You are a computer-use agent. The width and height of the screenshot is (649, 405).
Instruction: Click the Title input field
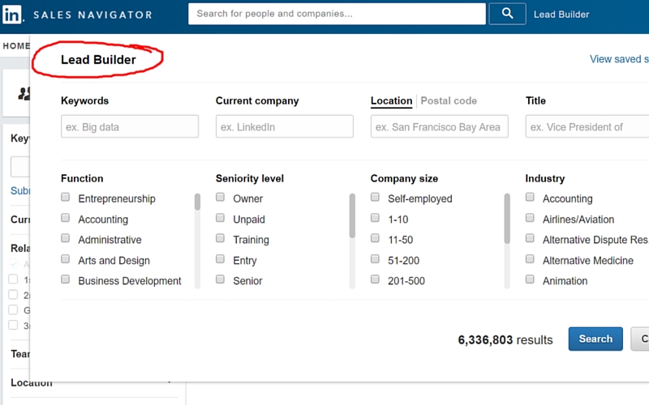[x=587, y=126]
